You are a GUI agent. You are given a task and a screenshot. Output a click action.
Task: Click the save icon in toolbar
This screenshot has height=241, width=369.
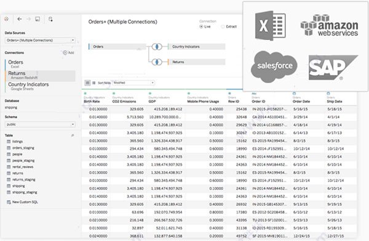point(38,19)
